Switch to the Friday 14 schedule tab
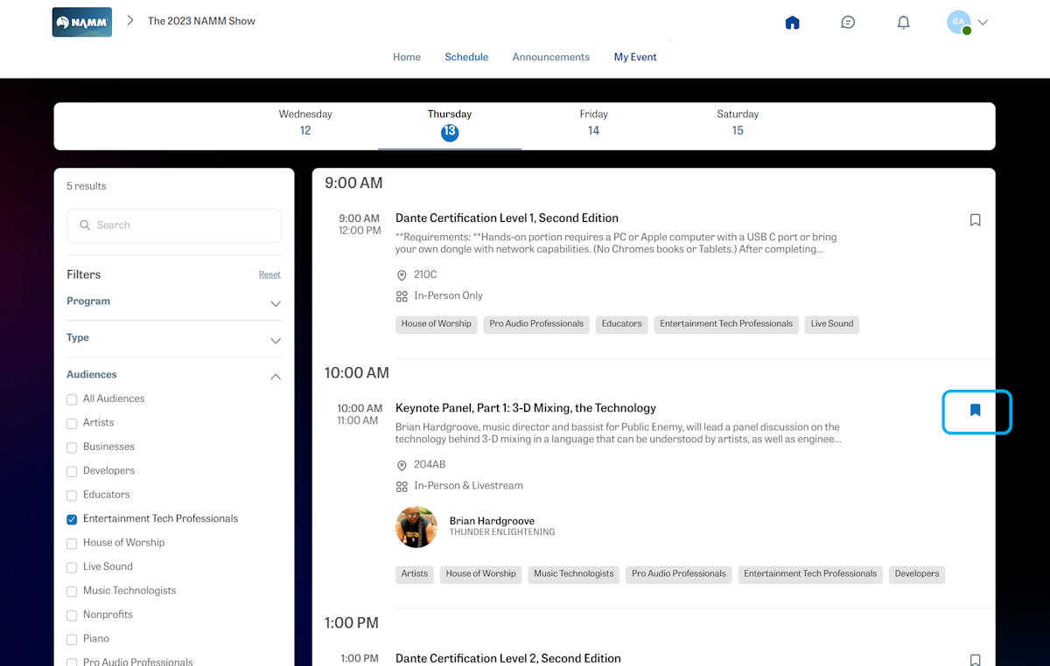This screenshot has width=1050, height=666. (x=593, y=122)
